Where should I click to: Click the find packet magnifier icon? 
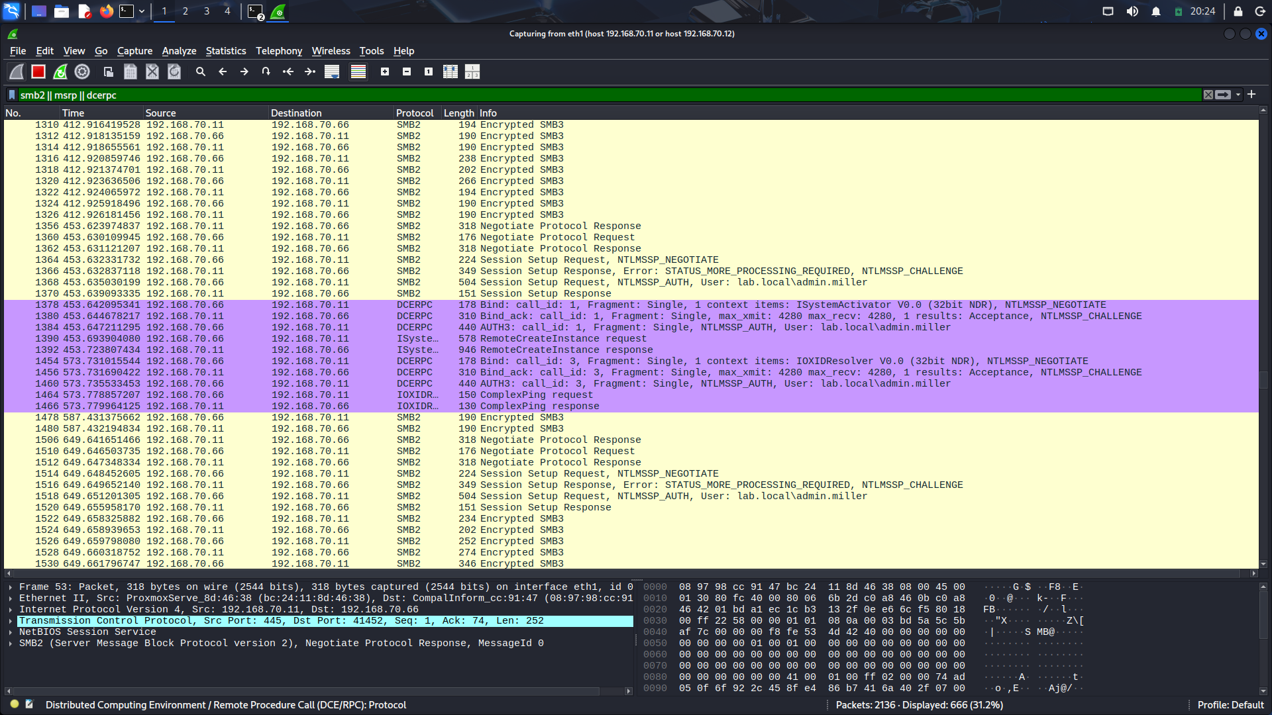[201, 71]
